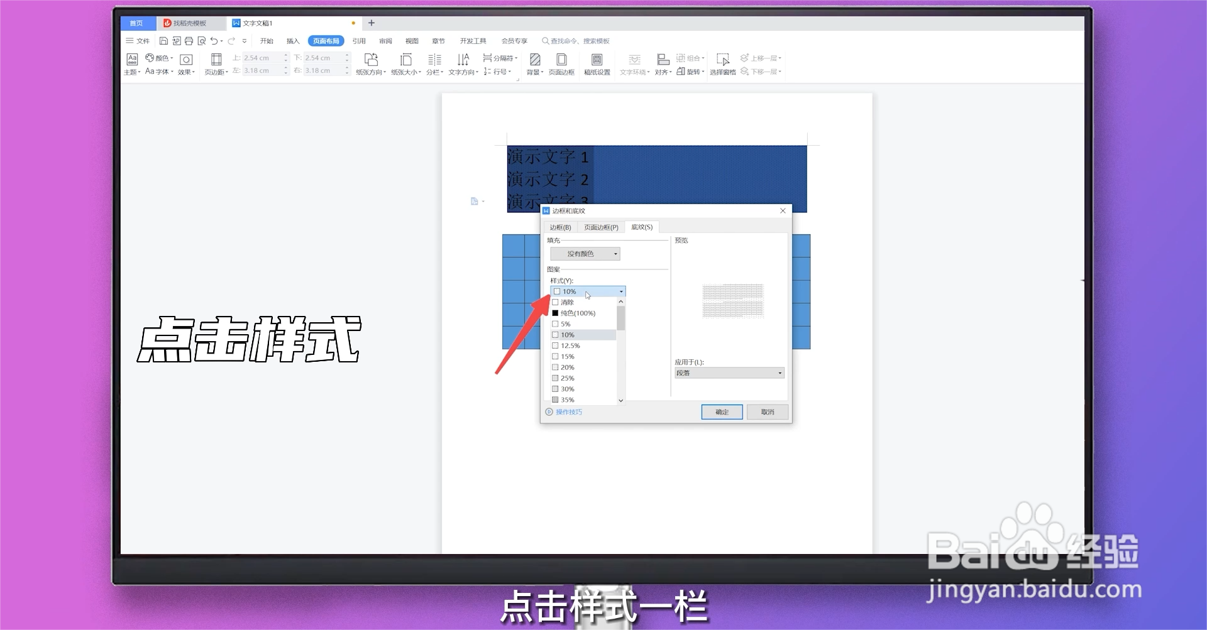Select 25% pattern in the style list
The height and width of the screenshot is (630, 1207).
pos(583,378)
